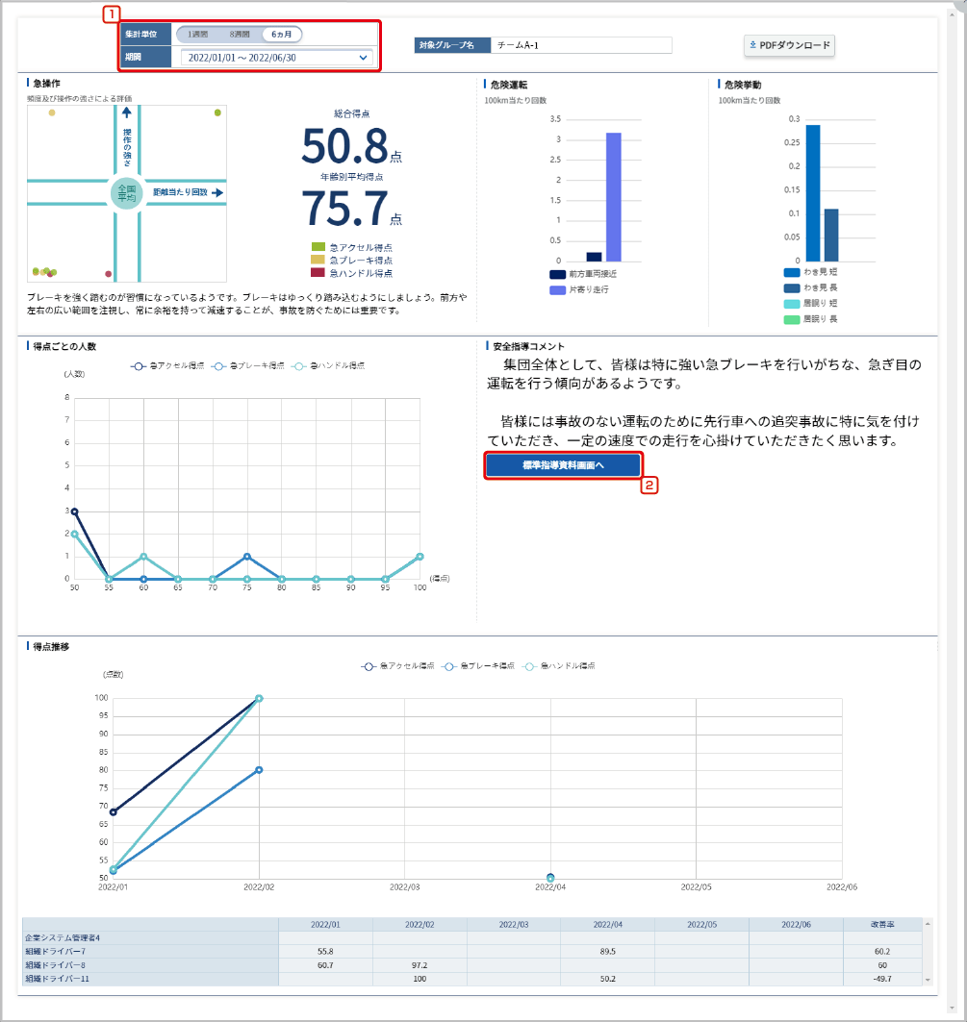
Task: Toggle 急ブレーキ得点 legend in 得点推移 chart
Action: (478, 665)
